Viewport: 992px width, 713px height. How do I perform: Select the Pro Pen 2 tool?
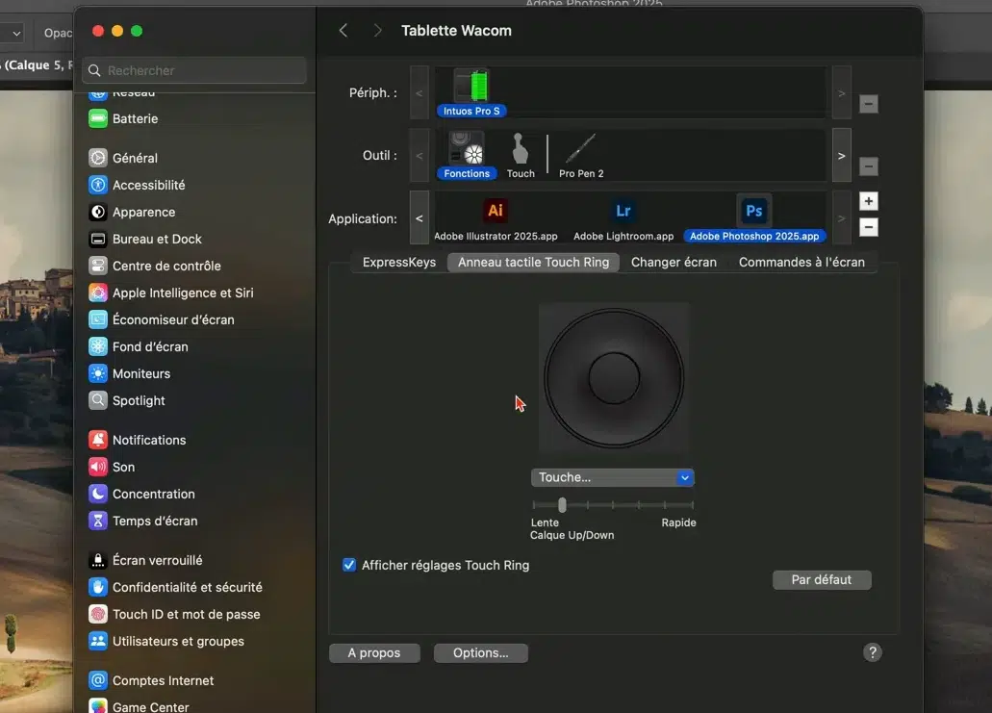[x=581, y=156]
